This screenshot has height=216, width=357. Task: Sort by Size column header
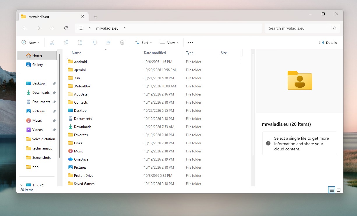pos(231,53)
